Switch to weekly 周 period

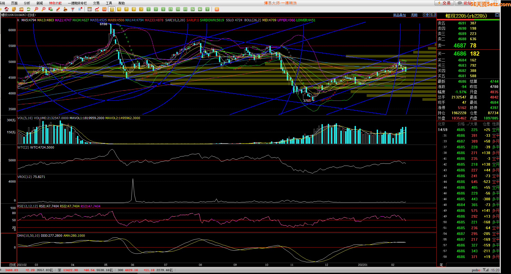coord(119,9)
